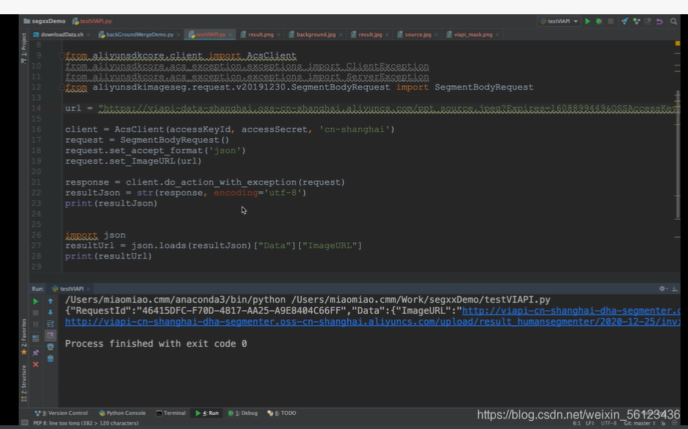The height and width of the screenshot is (429, 688).
Task: Click the down arrow in Run panel
Action: [x=50, y=312]
